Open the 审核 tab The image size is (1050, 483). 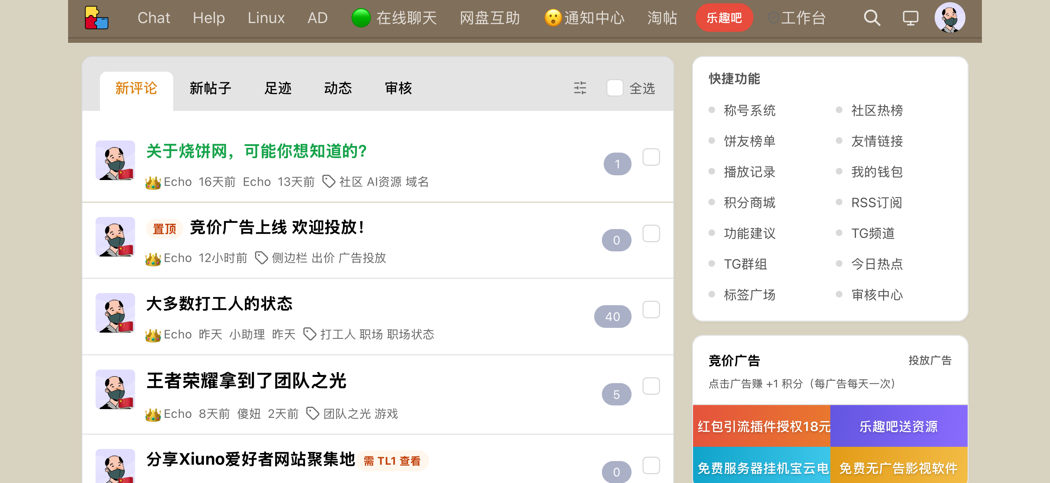tap(398, 88)
